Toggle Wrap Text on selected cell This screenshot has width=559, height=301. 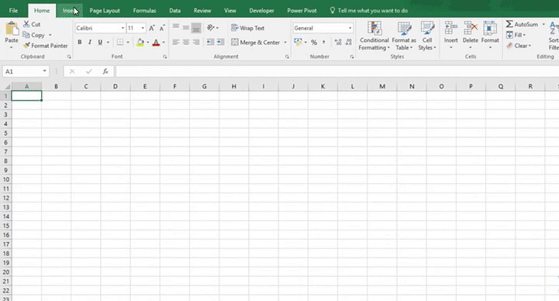click(248, 28)
